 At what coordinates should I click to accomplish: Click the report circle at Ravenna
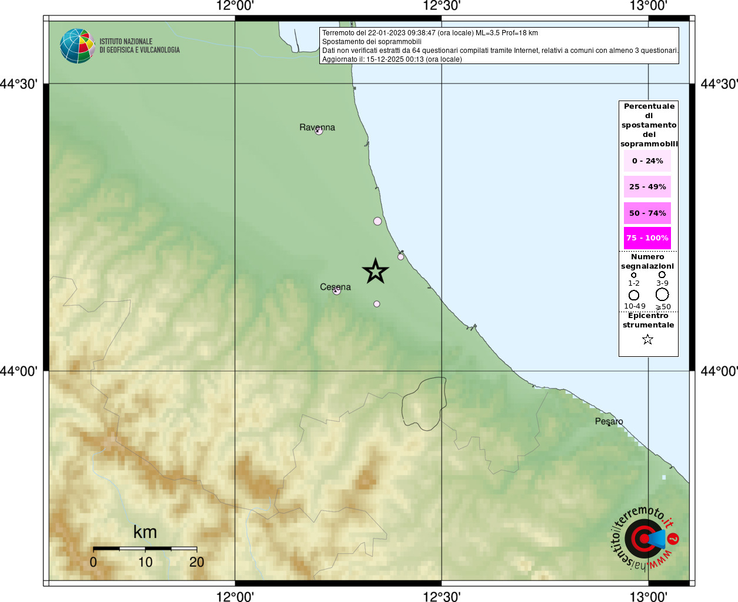pyautogui.click(x=319, y=131)
